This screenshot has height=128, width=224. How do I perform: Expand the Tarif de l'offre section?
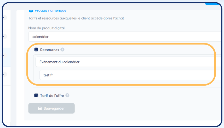52,95
